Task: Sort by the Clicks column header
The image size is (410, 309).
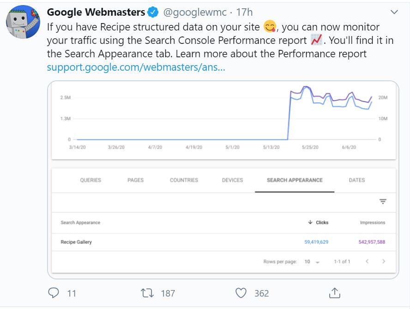Action: tap(319, 223)
